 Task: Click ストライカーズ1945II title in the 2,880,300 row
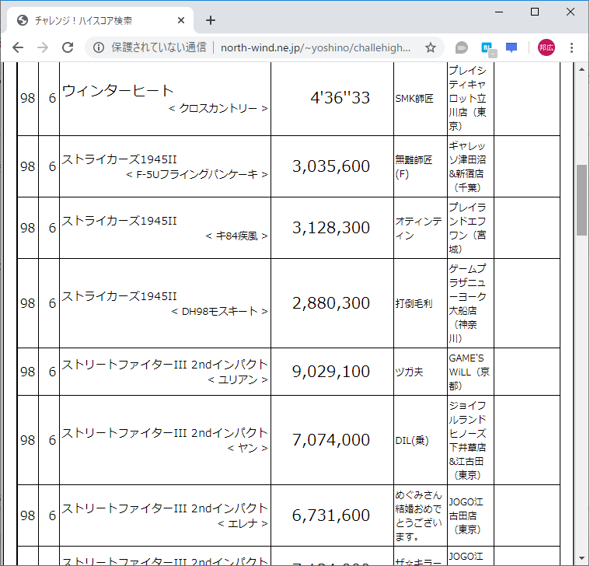[119, 296]
